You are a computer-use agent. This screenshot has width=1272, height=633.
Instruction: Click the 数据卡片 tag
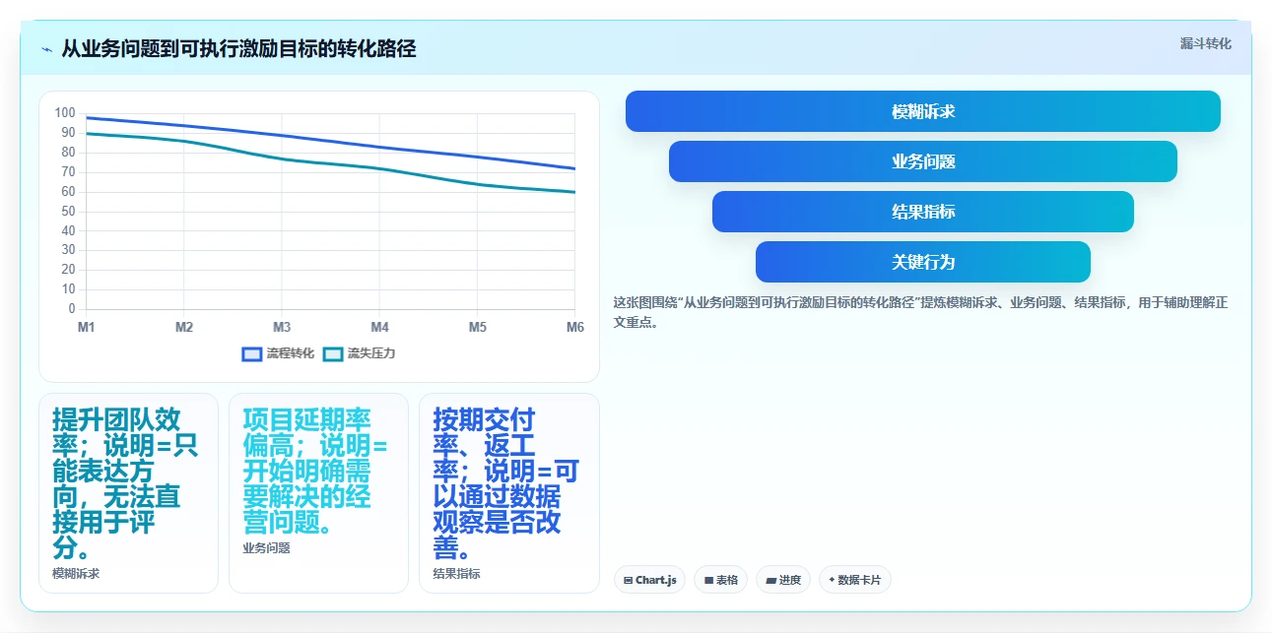pos(855,580)
